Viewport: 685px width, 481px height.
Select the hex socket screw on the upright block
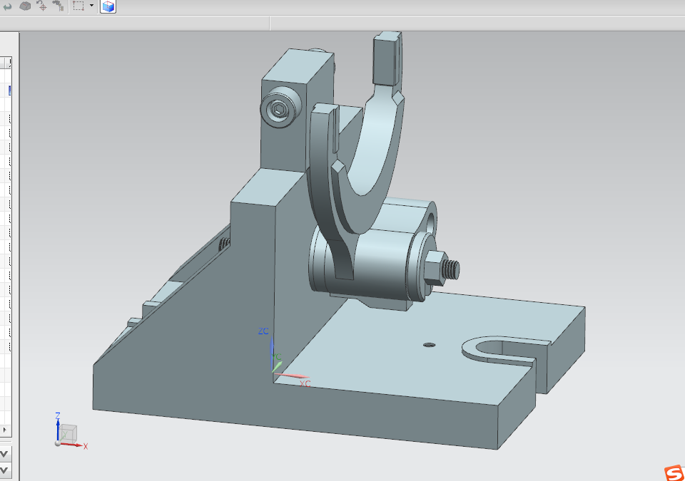(x=280, y=108)
